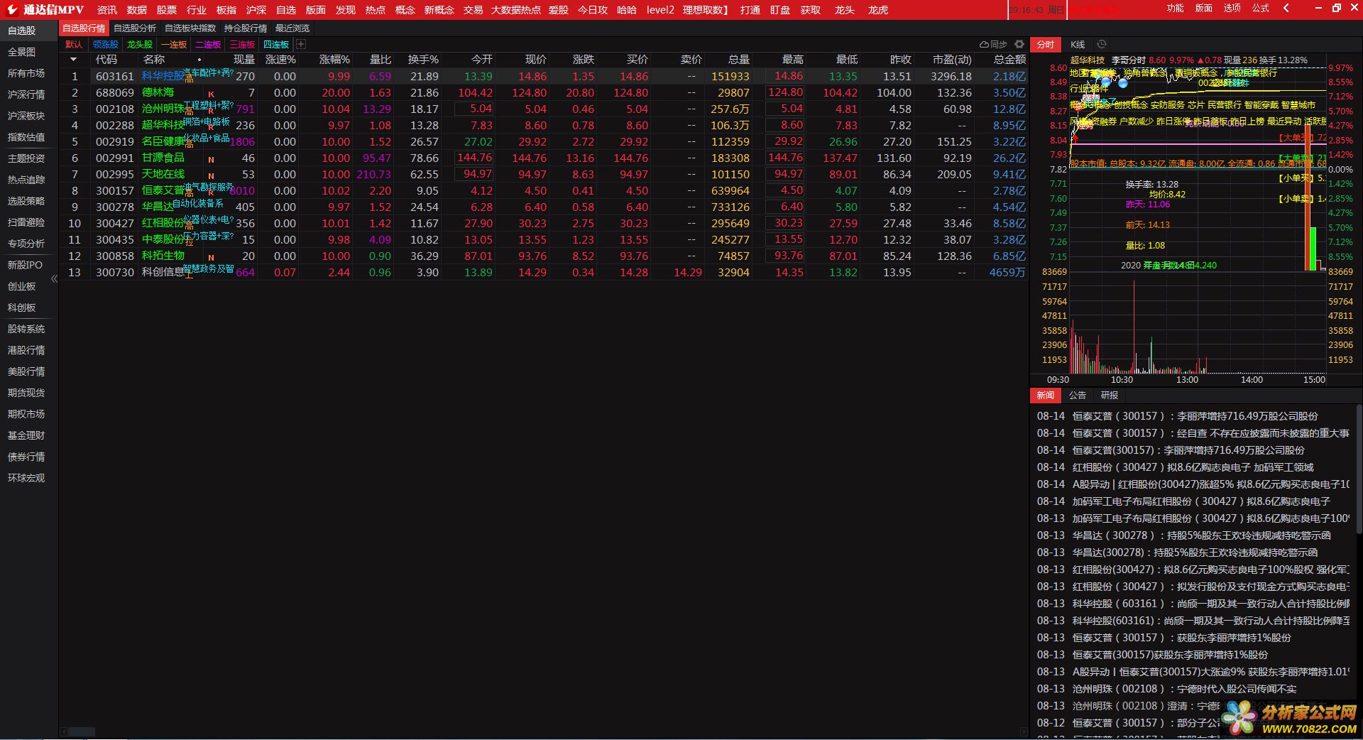Viewport: 1363px width, 740px height.
Task: Select the 四连板 filter tab
Action: [x=276, y=45]
